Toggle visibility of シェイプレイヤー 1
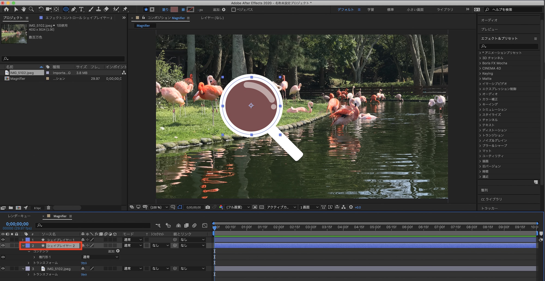 [x=3, y=240]
